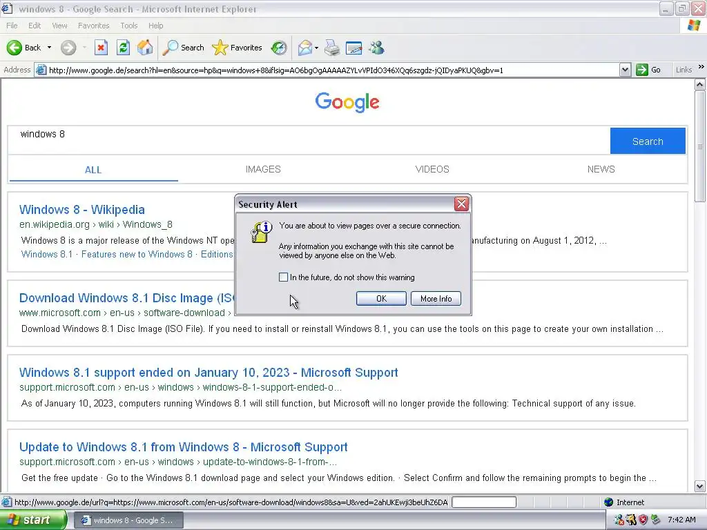Open the Windows 8 - Wikipedia result
The width and height of the screenshot is (707, 530).
coord(82,210)
